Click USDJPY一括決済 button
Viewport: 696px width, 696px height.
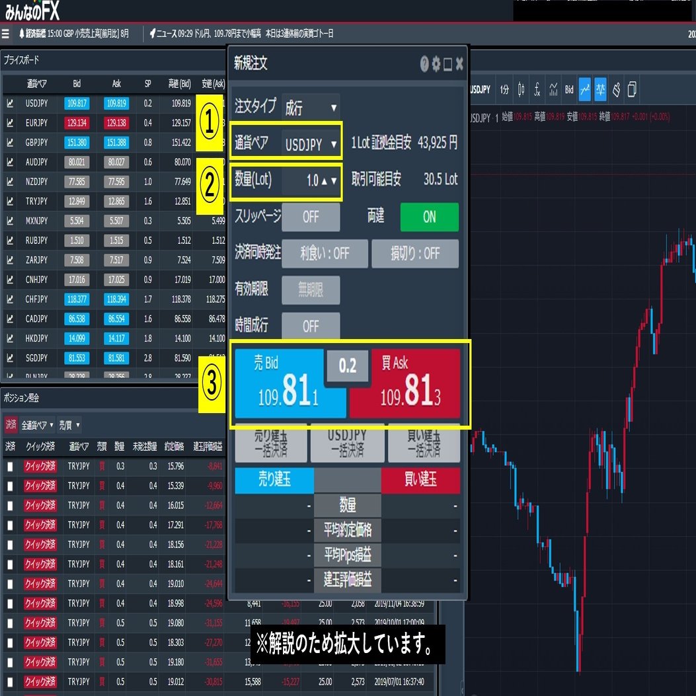348,444
